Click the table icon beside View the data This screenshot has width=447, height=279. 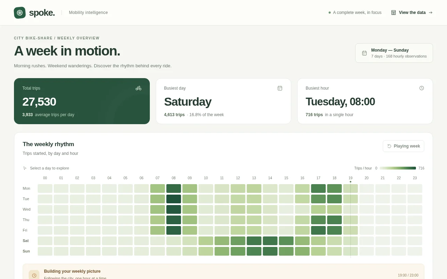(394, 13)
